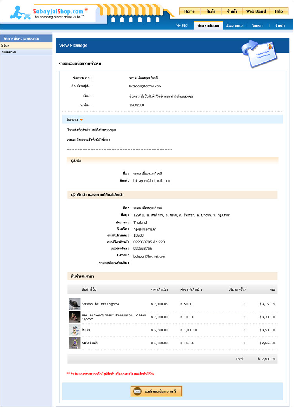The image size is (294, 407).
Task: Open the ร้านค้า top menu button
Action: 232,11
